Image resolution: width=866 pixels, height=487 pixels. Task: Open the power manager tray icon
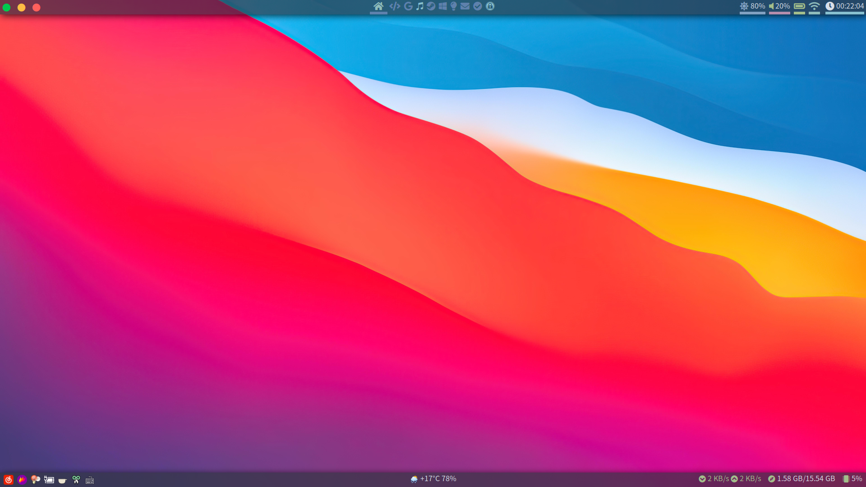pos(49,480)
